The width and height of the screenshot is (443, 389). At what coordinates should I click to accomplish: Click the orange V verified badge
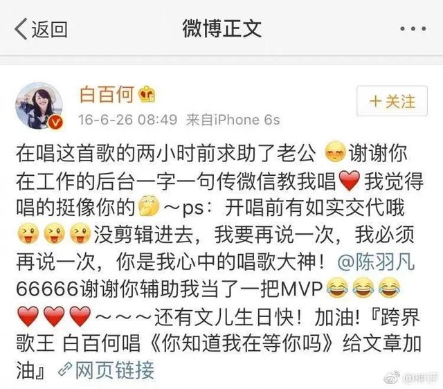coord(55,122)
